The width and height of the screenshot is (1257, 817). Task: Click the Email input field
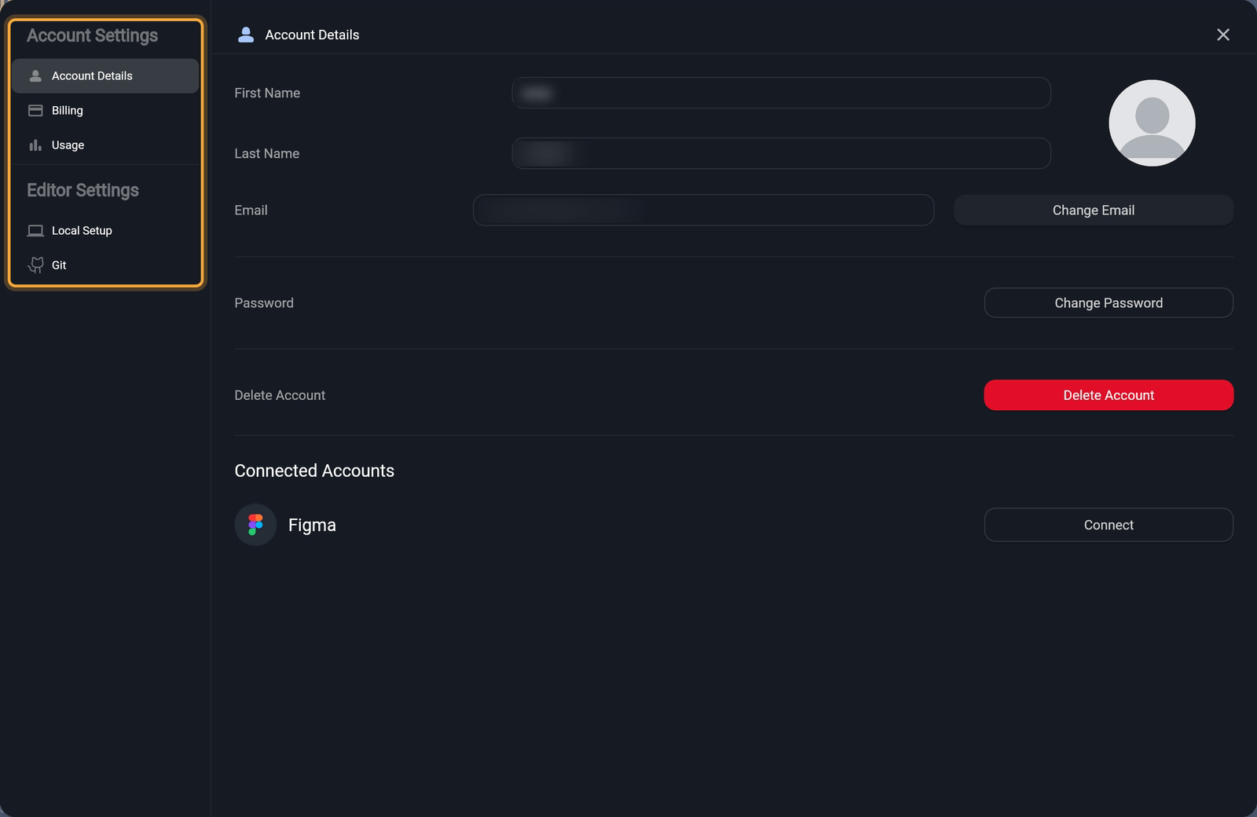(703, 210)
